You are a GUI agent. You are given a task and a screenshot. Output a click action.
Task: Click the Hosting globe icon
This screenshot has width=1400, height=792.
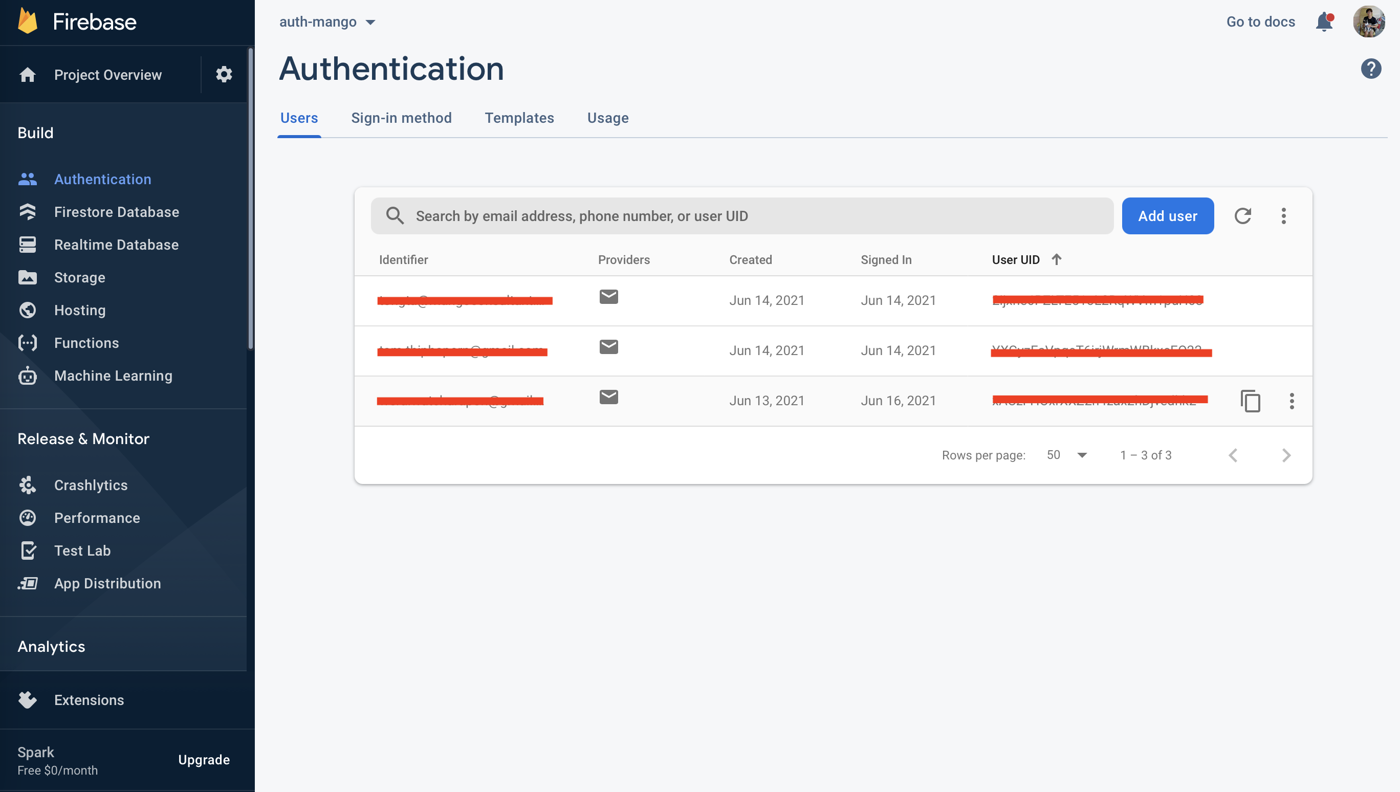28,310
